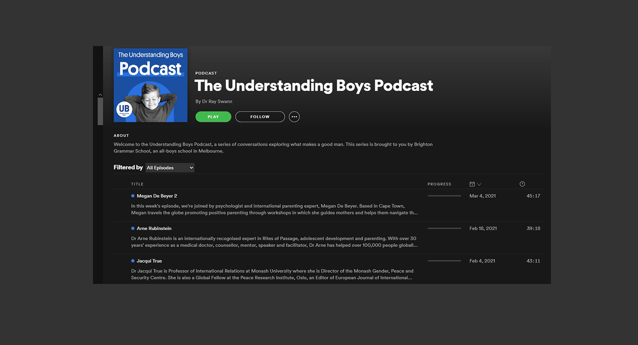Click the 45:17 duration
638x345 pixels.
[533, 196]
